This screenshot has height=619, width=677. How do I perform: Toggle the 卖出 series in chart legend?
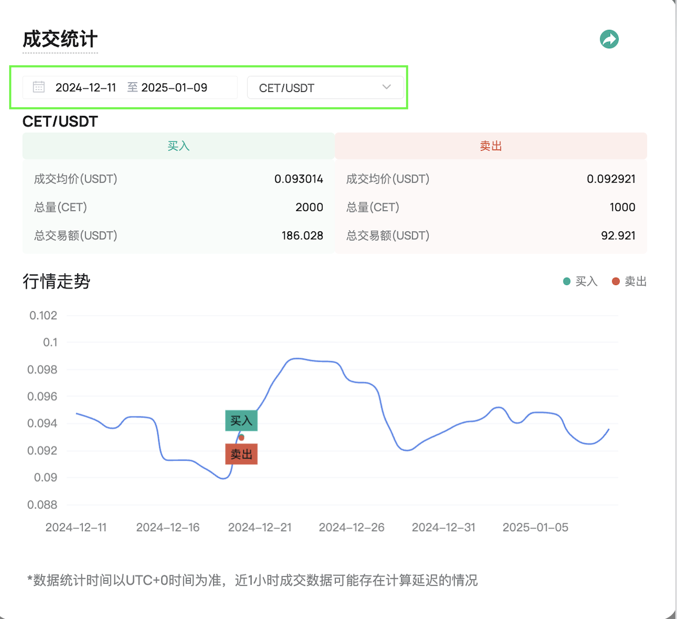coord(629,281)
